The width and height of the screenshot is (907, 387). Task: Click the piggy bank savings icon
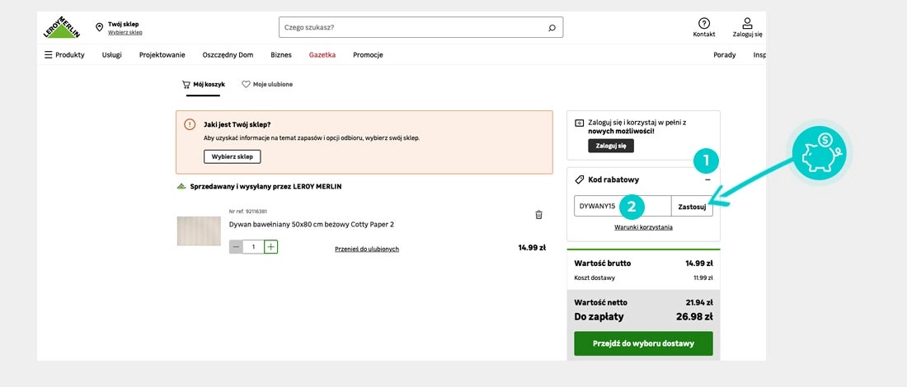[820, 154]
